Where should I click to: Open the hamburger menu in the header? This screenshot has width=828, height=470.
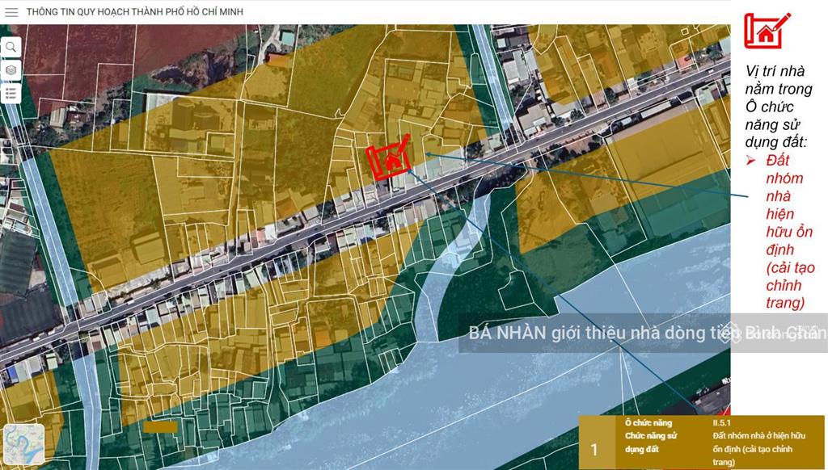(11, 12)
